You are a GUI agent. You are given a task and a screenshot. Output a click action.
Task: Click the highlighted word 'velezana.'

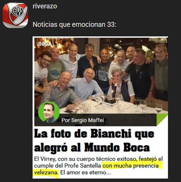click(x=46, y=172)
